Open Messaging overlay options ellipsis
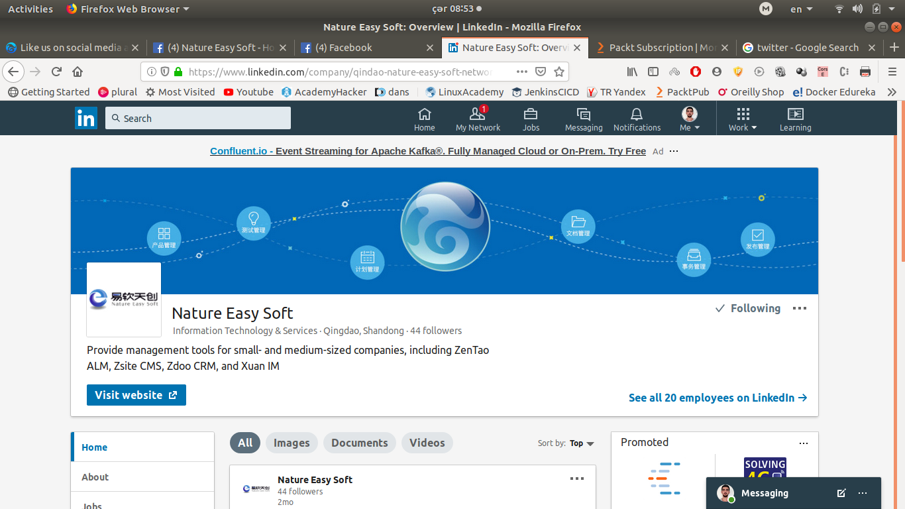The image size is (905, 509). (x=863, y=493)
